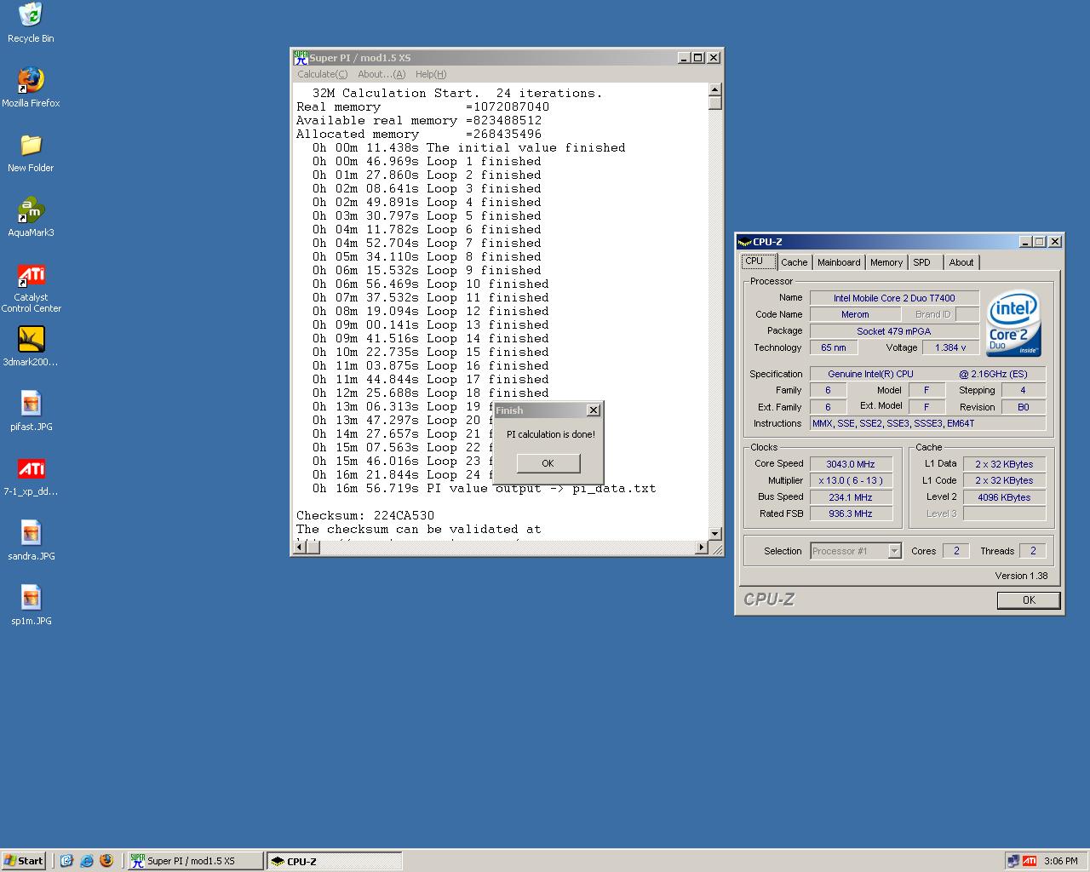Click the Super PI vertical scroll thumb
1090x872 pixels.
tap(715, 103)
